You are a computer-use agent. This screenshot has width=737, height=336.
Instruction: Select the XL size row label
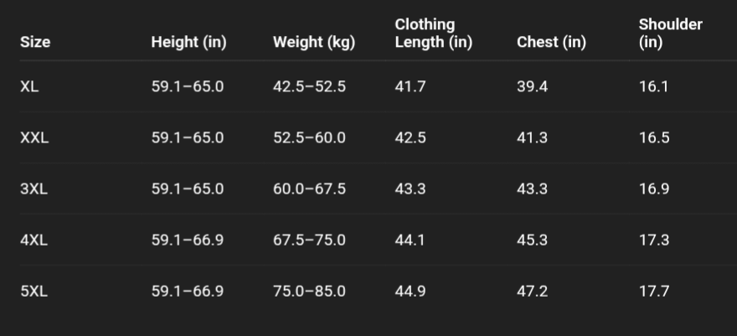(x=29, y=86)
